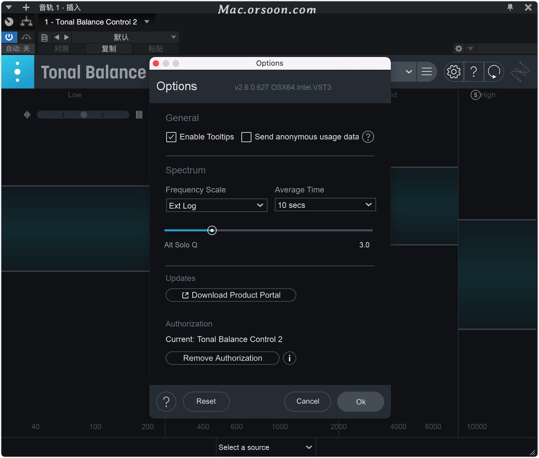Image resolution: width=539 pixels, height=458 pixels.
Task: Open the preset list hamburger menu
Action: click(x=427, y=72)
